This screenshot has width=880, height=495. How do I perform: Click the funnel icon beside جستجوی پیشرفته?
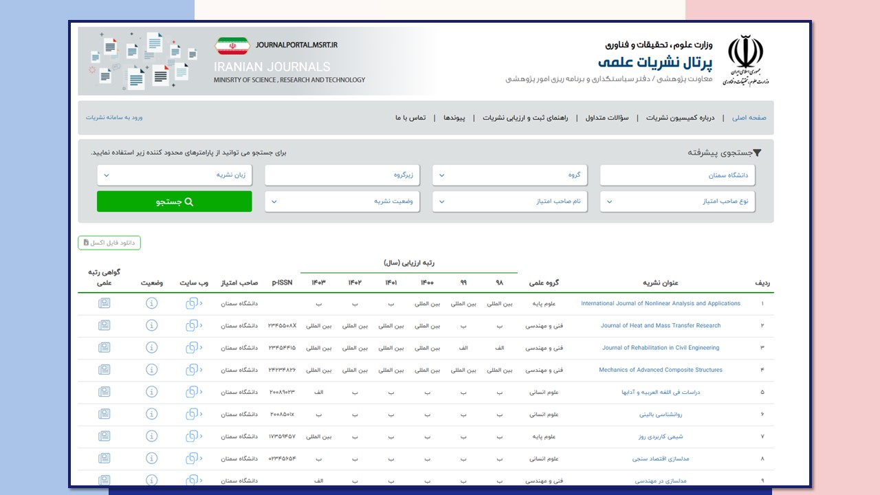tap(757, 153)
